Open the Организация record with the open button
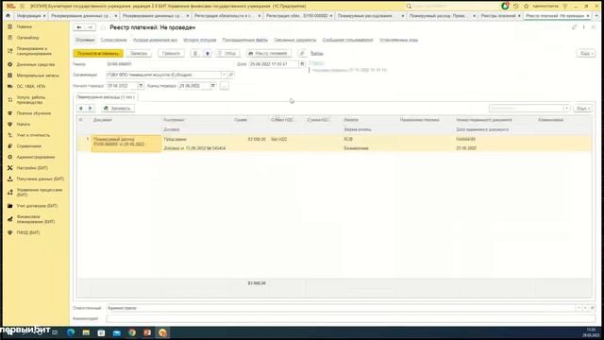This screenshot has width=604, height=340. (x=230, y=75)
